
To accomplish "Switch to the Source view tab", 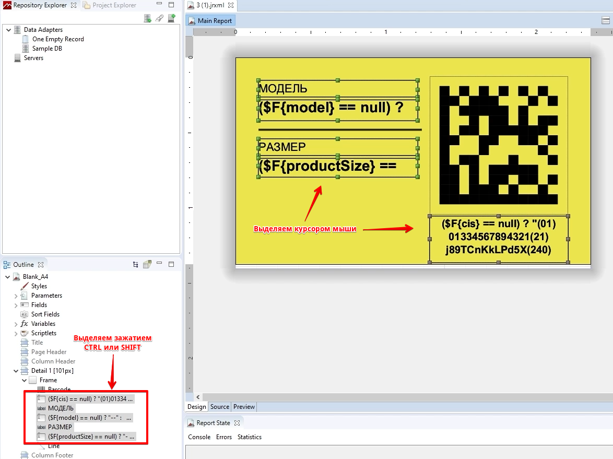I will (x=220, y=407).
